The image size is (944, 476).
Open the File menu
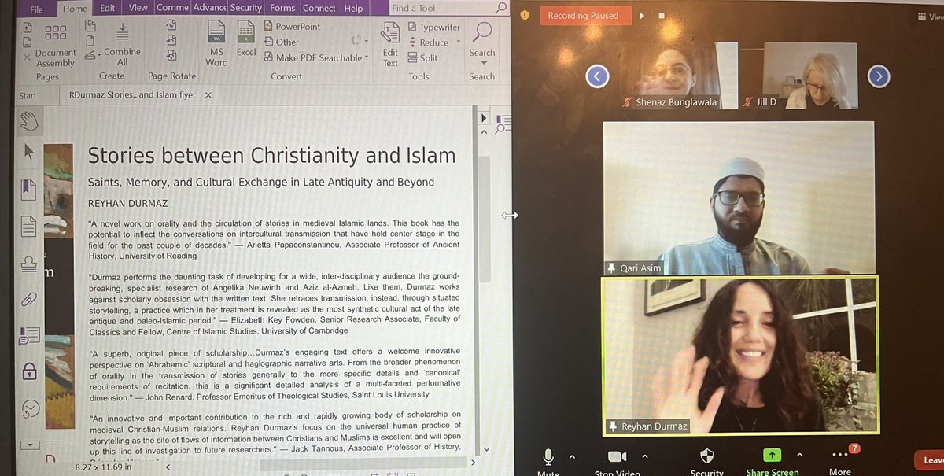pos(36,9)
